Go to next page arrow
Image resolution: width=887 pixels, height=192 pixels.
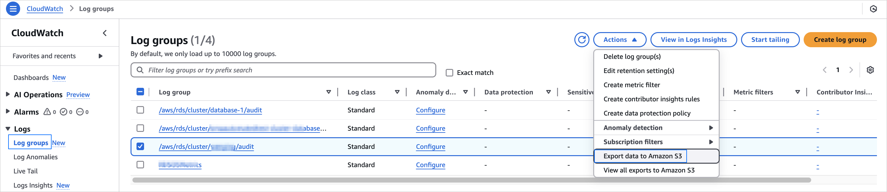point(851,70)
